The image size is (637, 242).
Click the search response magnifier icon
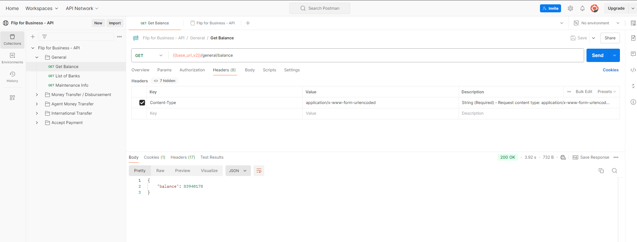tap(615, 171)
